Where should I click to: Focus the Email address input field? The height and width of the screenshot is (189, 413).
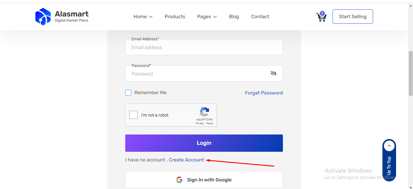pos(204,47)
